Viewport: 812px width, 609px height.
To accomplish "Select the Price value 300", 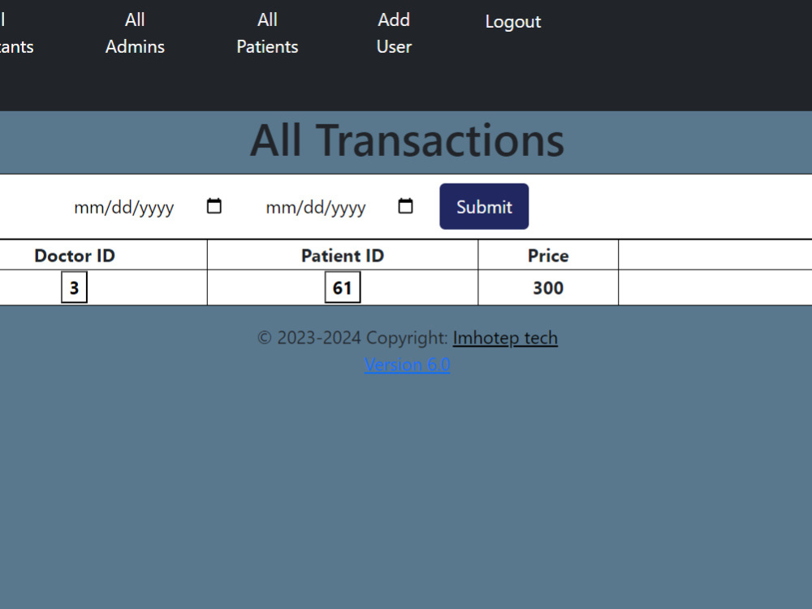I will click(548, 288).
